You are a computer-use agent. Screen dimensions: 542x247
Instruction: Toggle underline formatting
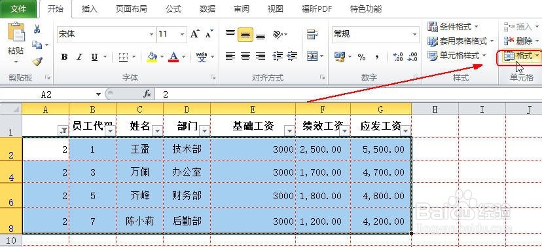click(x=94, y=57)
